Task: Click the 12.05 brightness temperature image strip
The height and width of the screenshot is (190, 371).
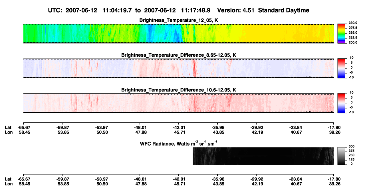Action: click(x=179, y=33)
